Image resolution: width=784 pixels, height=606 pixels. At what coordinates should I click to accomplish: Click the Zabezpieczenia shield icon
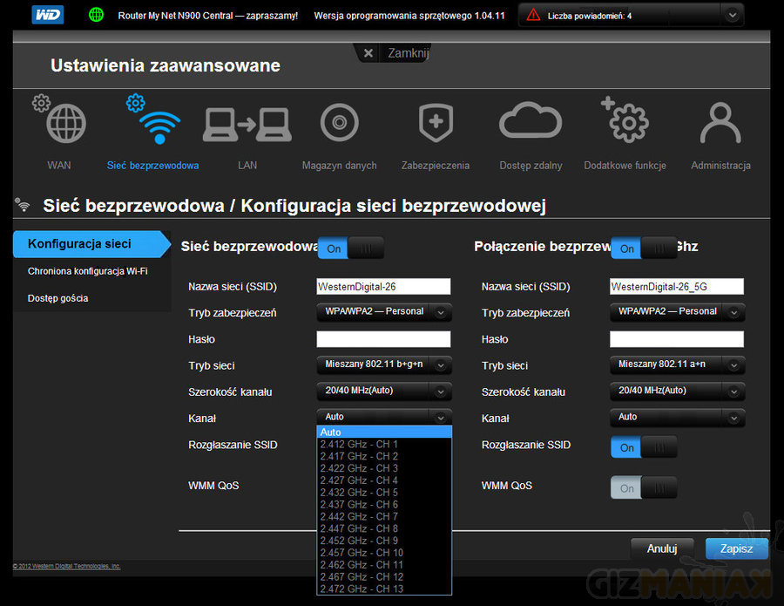tap(436, 125)
